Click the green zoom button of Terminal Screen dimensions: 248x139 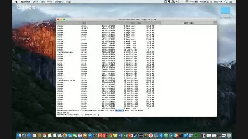click(x=64, y=19)
